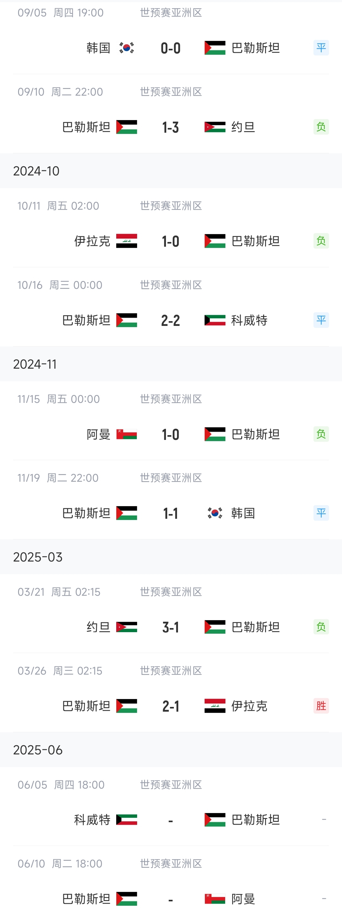The image size is (342, 921).
Task: Tap the green 负 badge on 09/10 match
Action: click(x=321, y=127)
